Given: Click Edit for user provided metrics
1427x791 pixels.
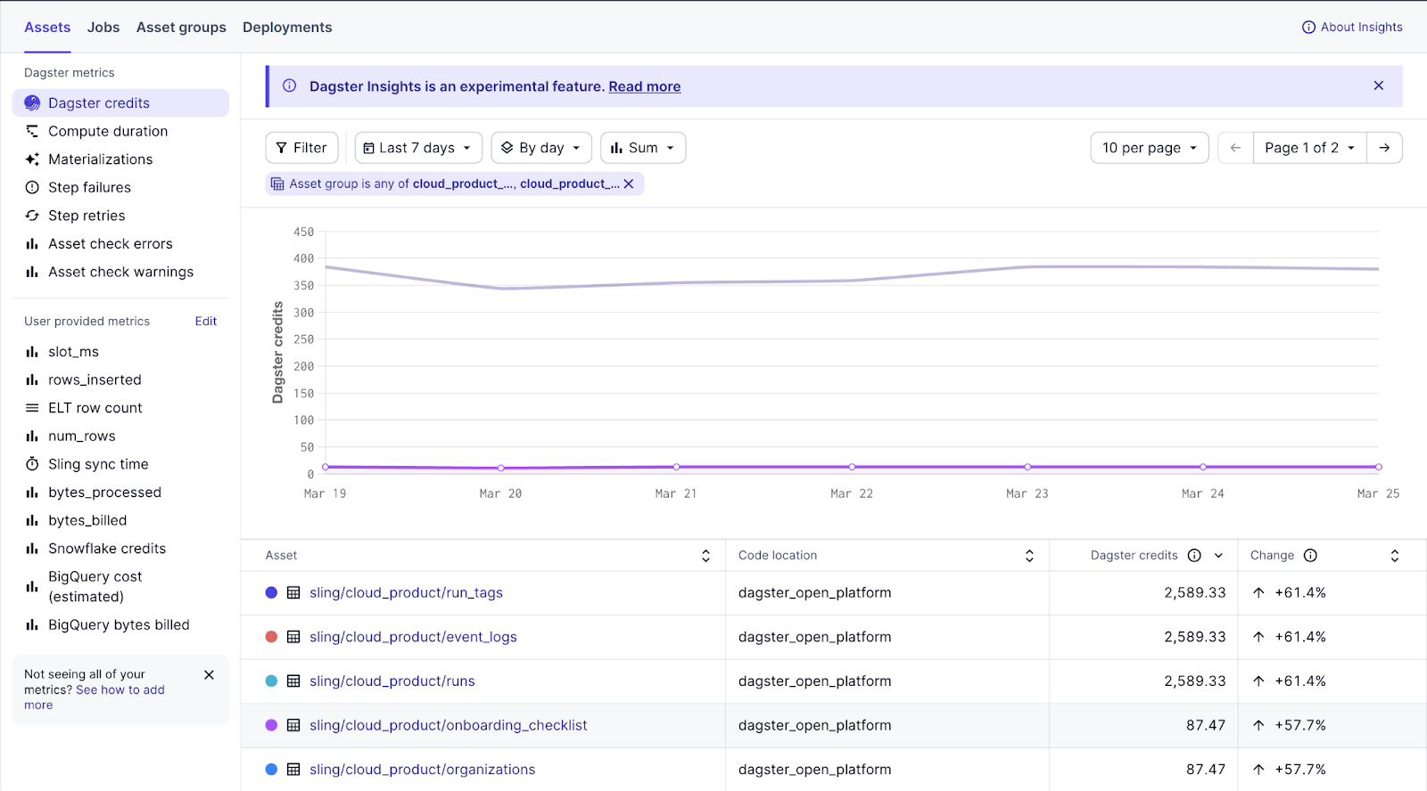Looking at the screenshot, I should [206, 322].
